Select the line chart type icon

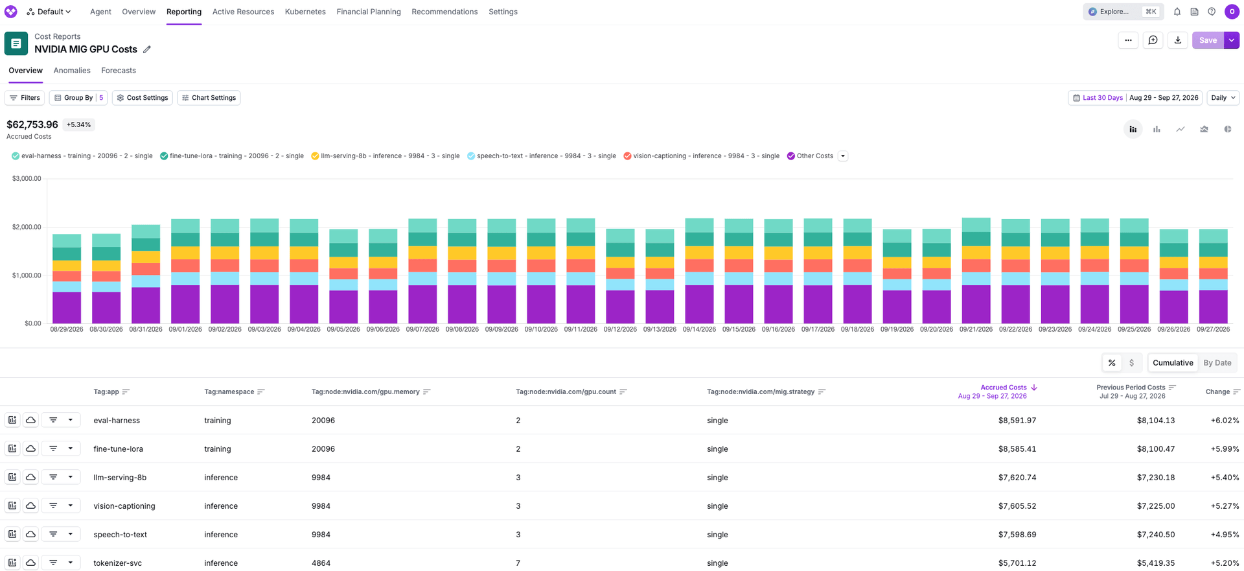(x=1181, y=130)
